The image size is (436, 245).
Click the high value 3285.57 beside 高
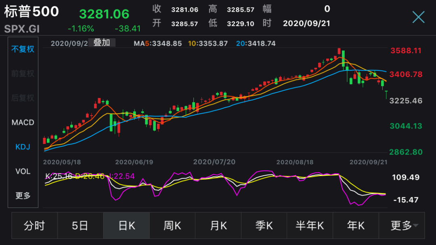pyautogui.click(x=241, y=10)
